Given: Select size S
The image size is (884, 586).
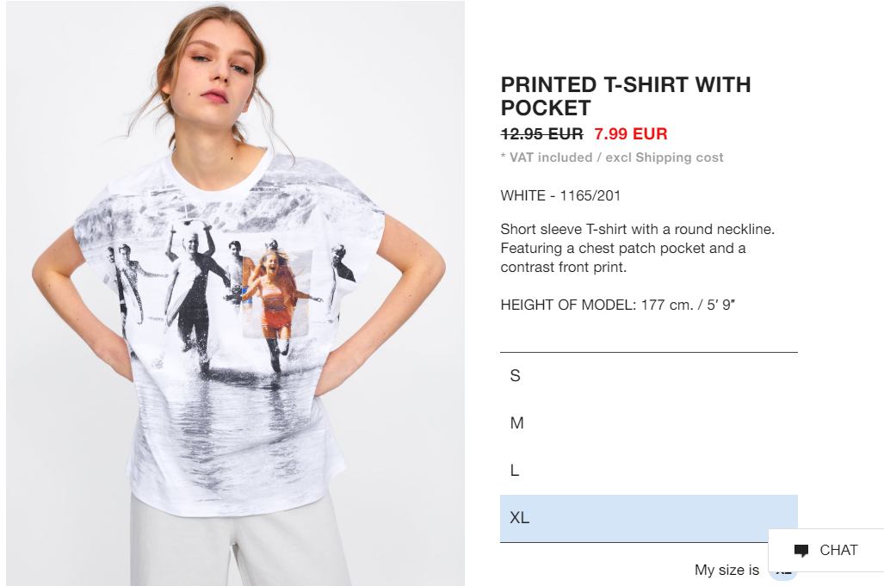Looking at the screenshot, I should [649, 376].
